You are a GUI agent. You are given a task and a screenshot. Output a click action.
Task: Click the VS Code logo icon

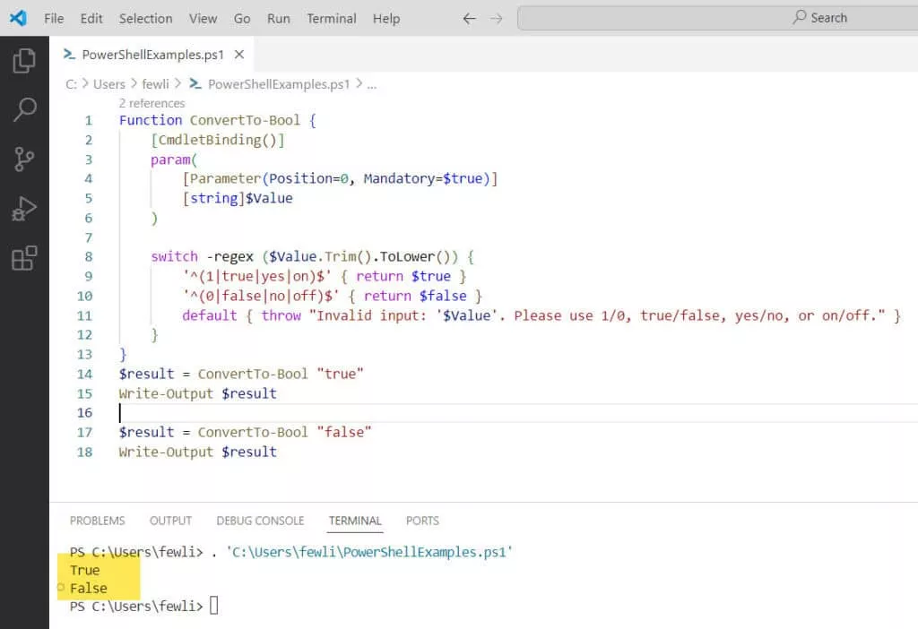coord(18,18)
